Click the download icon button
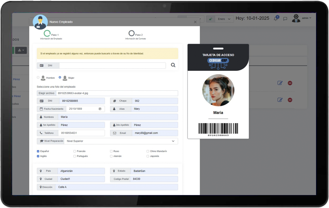 coord(21,50)
